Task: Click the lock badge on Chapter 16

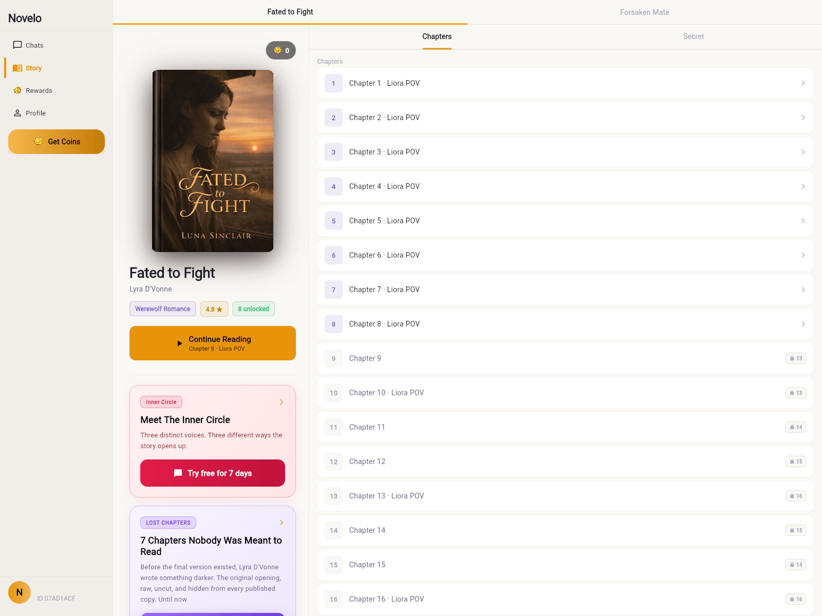Action: pyautogui.click(x=796, y=599)
